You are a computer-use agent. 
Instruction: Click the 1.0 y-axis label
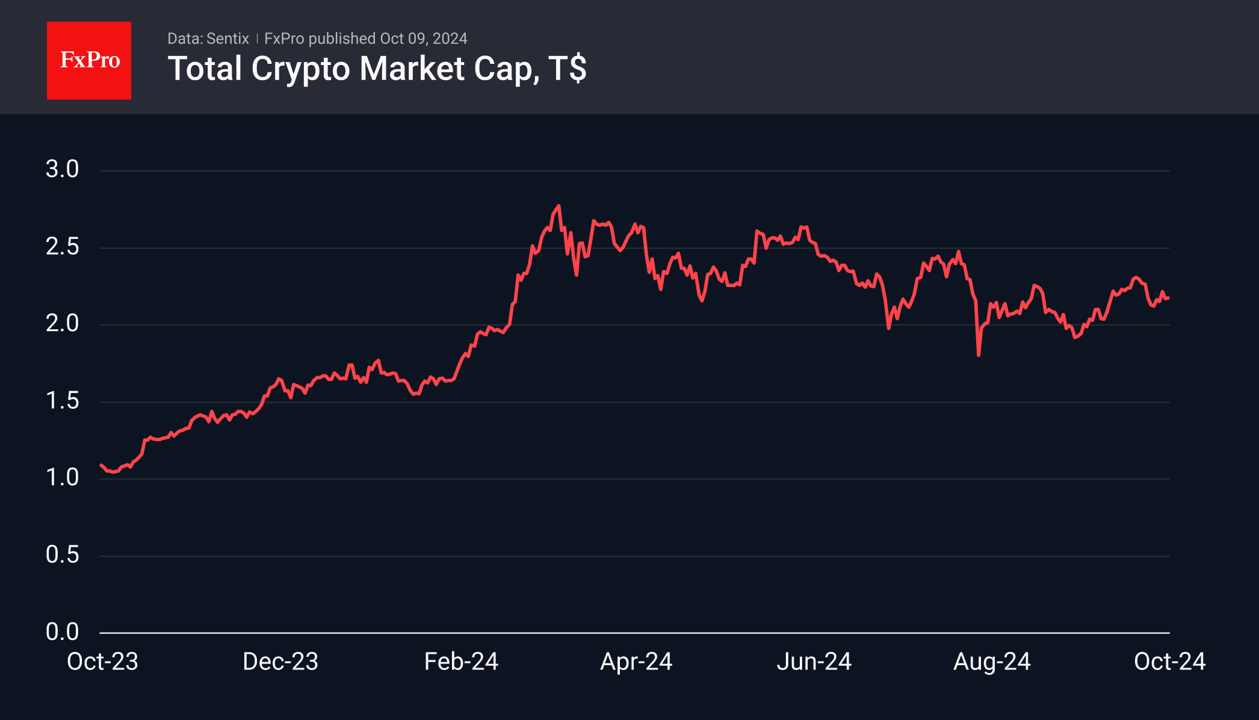[x=63, y=477]
